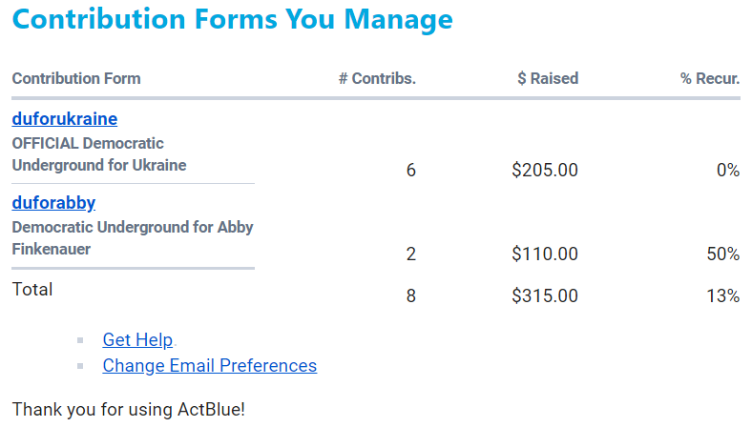The image size is (752, 427).
Task: Click the $205.00 raised amount
Action: click(x=544, y=171)
